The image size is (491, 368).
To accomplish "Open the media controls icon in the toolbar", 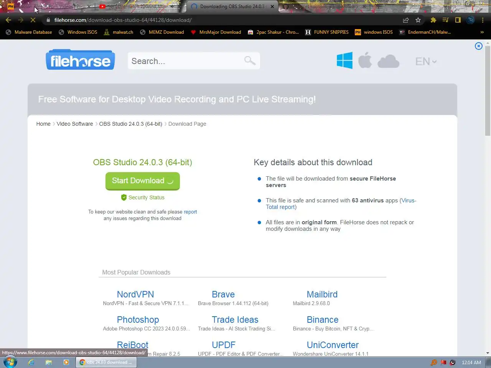I will (x=445, y=20).
